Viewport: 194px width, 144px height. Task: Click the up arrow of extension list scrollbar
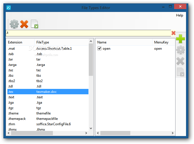coord(91,41)
